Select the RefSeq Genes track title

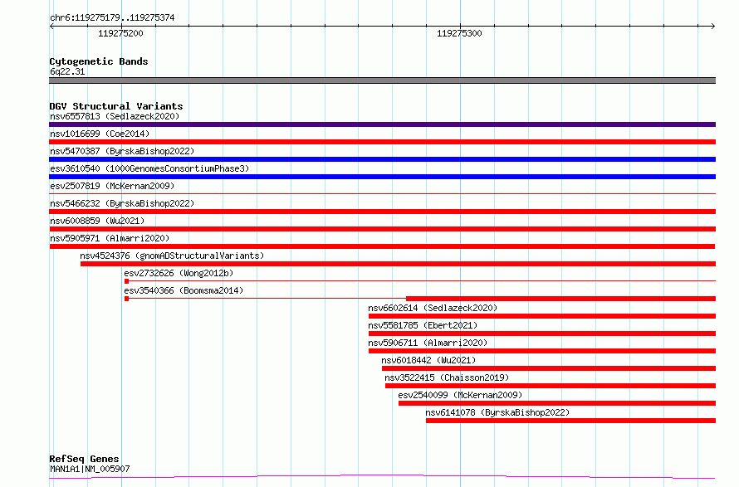pyautogui.click(x=84, y=459)
